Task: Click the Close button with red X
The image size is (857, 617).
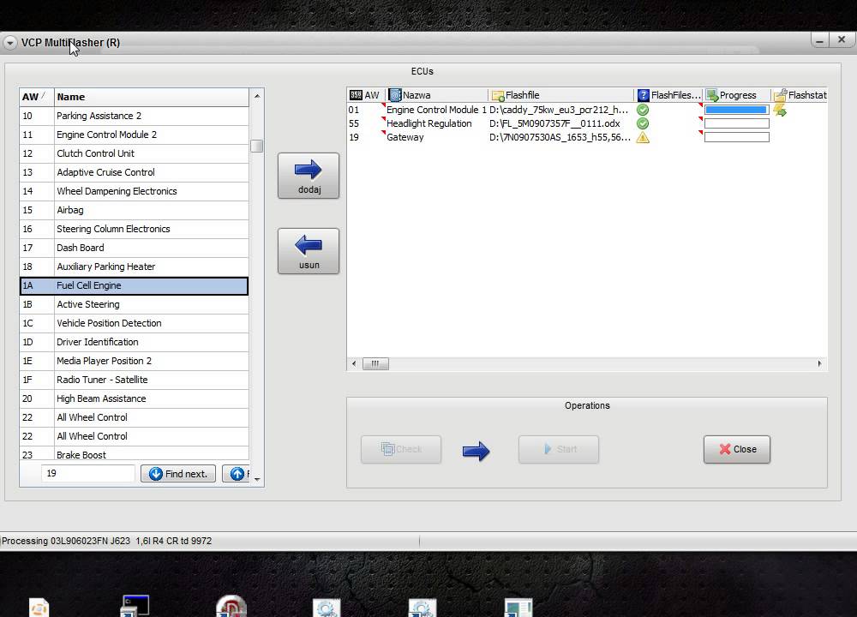Action: 737,449
